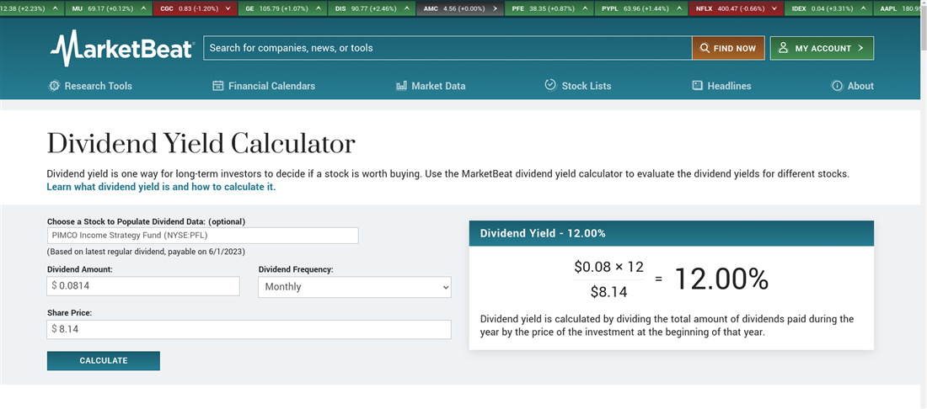Expand the NFLX ticker dropdown arrow
This screenshot has height=409, width=927.
click(x=774, y=9)
